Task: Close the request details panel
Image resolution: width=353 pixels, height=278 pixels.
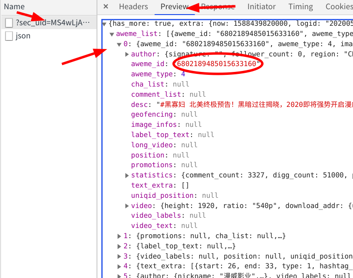Action: pyautogui.click(x=106, y=7)
